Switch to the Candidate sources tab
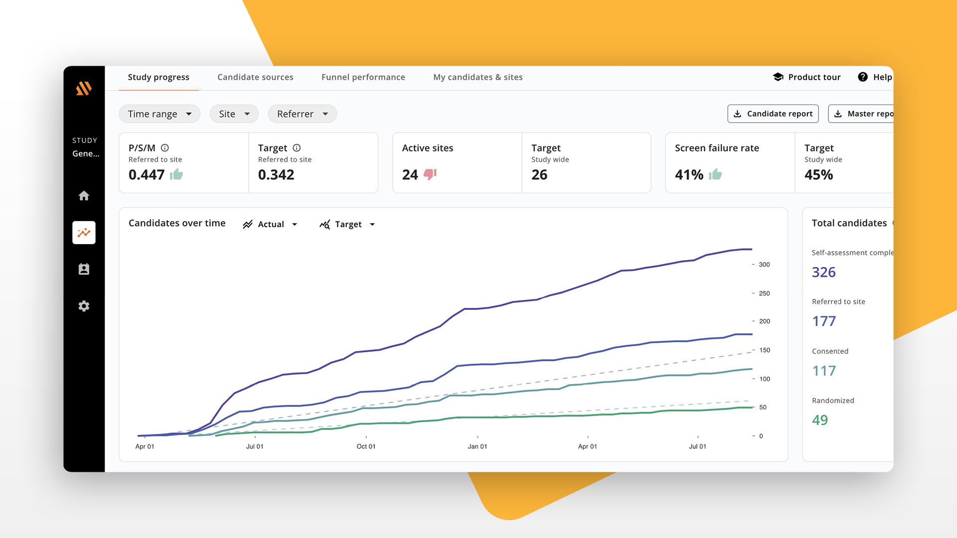This screenshot has height=538, width=957. point(255,77)
